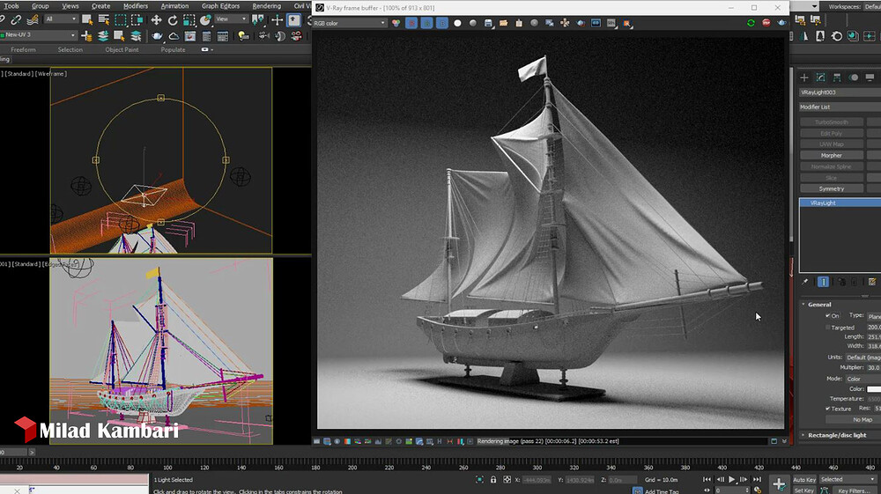
Task: Click the Multiplier value field
Action: pyautogui.click(x=874, y=368)
